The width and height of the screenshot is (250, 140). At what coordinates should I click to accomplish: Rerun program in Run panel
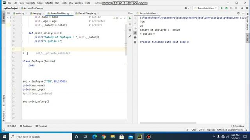[130, 18]
